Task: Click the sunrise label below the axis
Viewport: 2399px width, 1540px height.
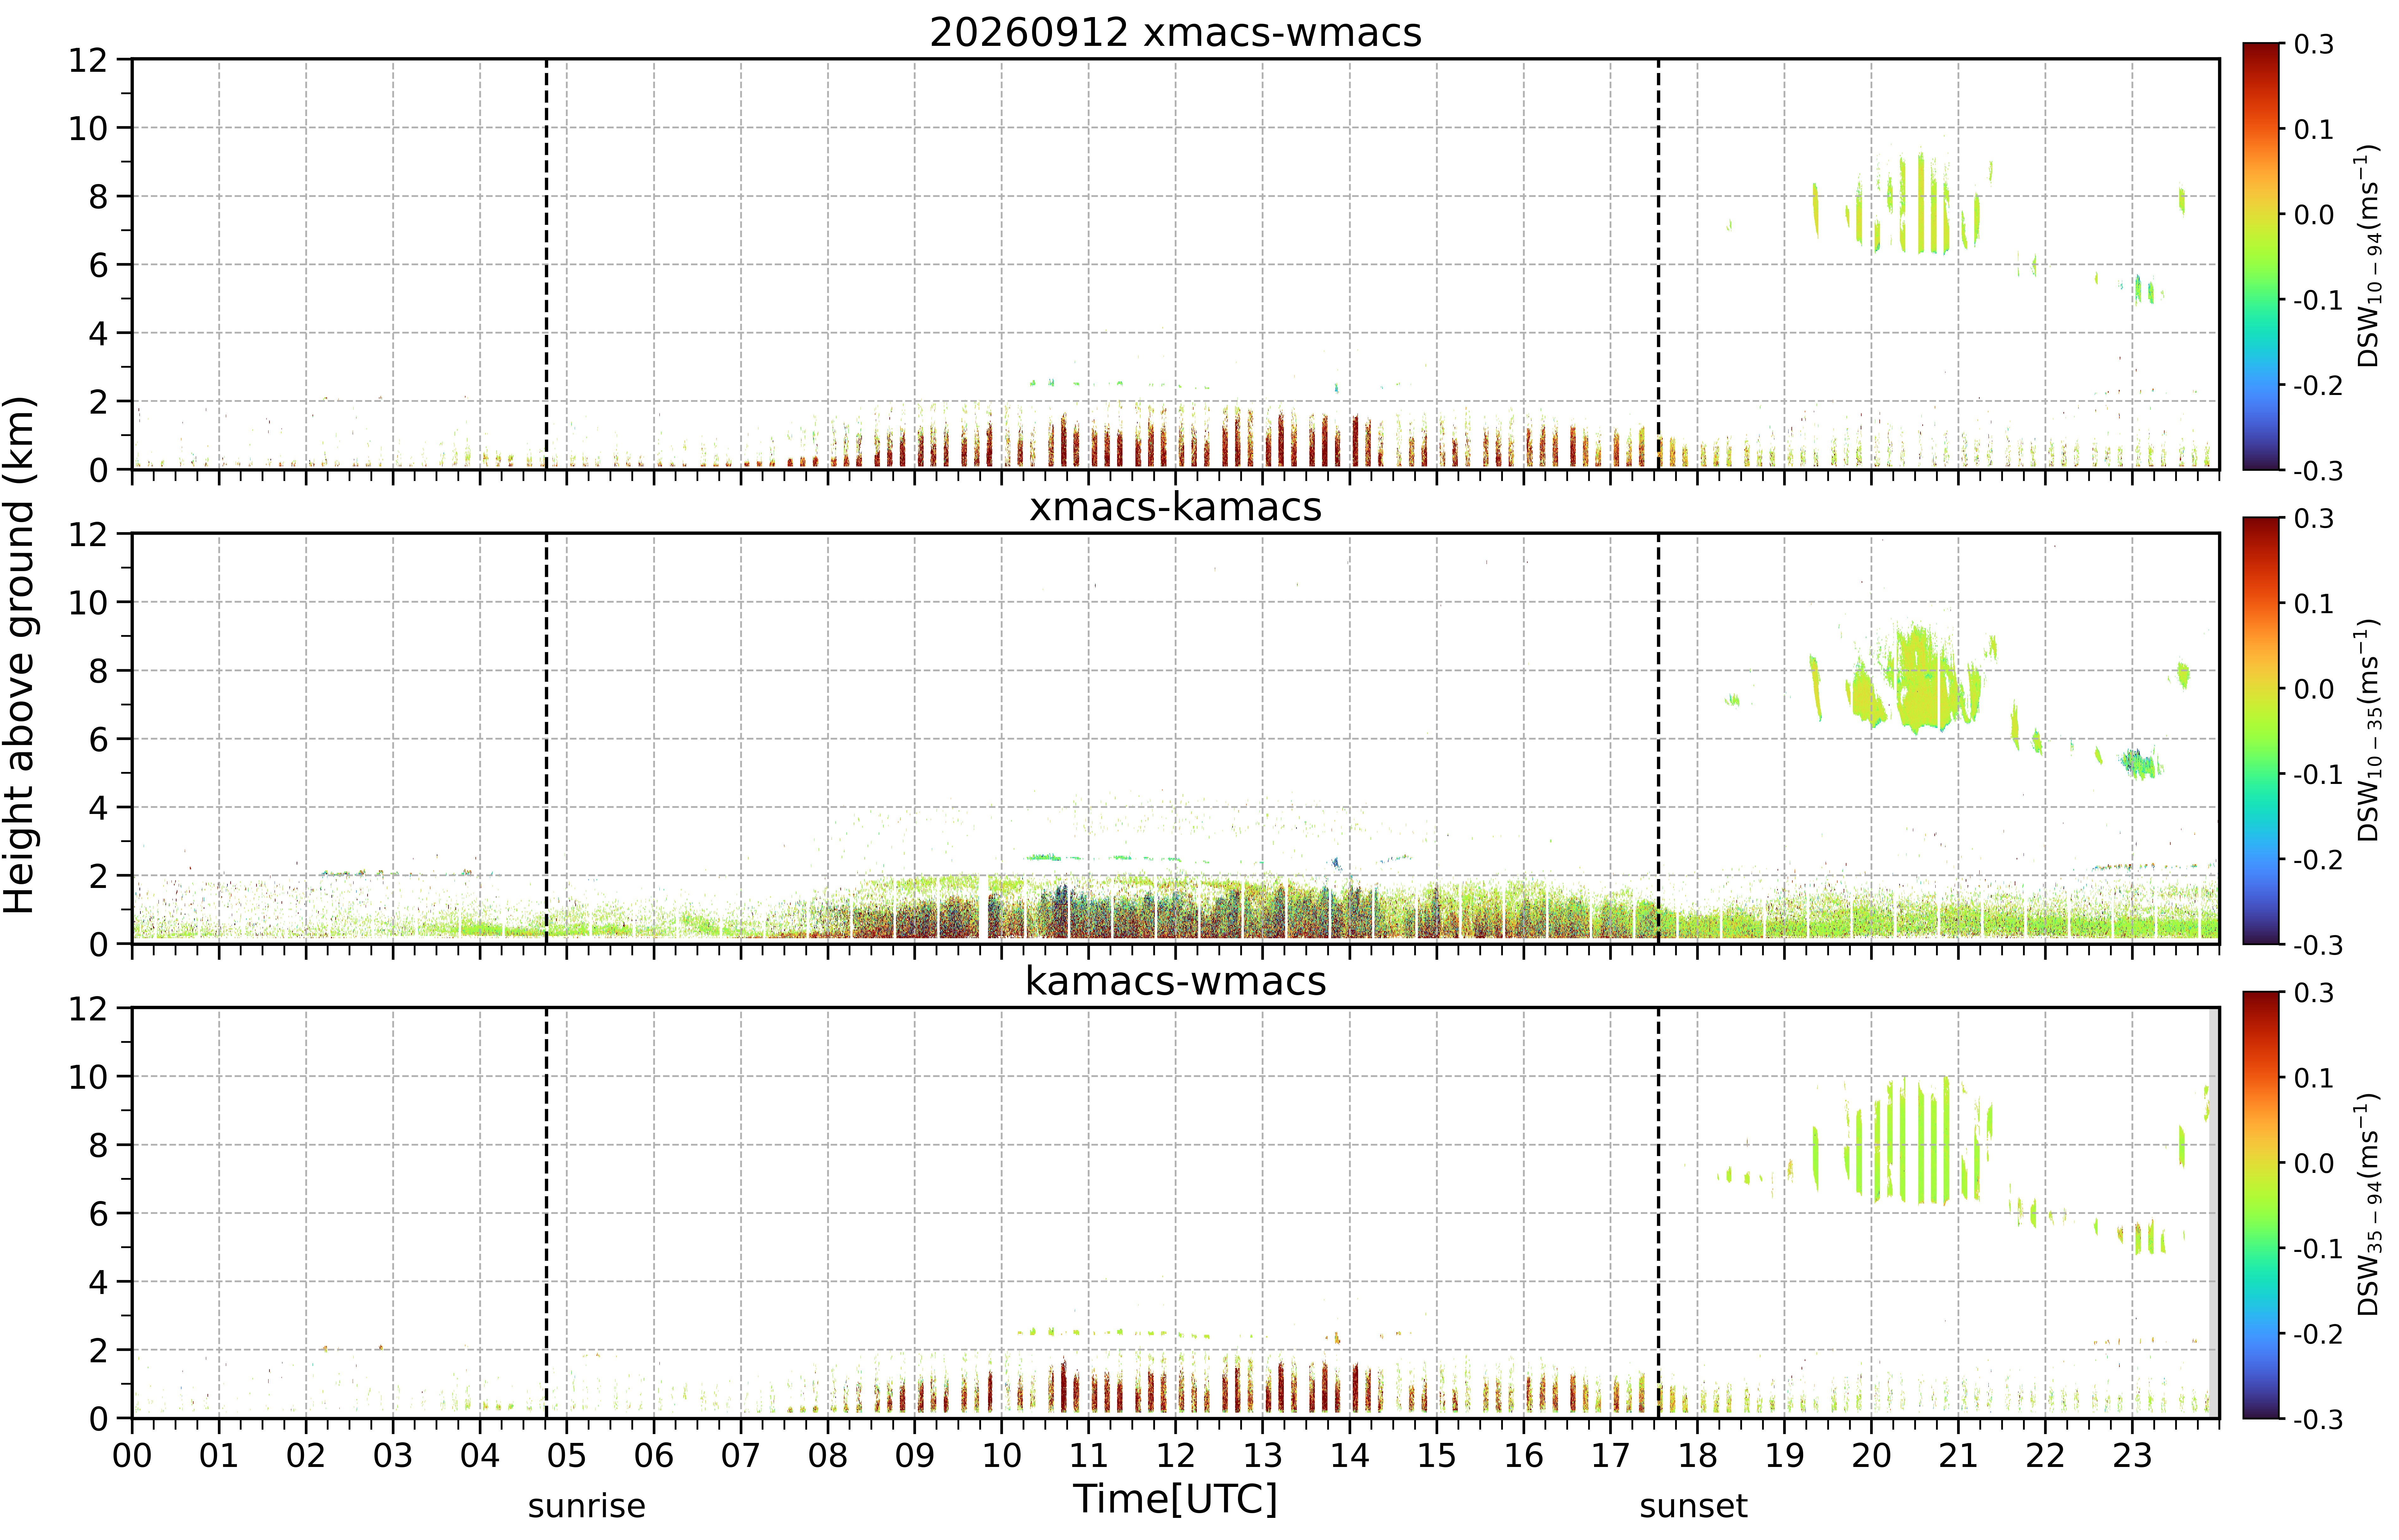Action: point(587,1505)
